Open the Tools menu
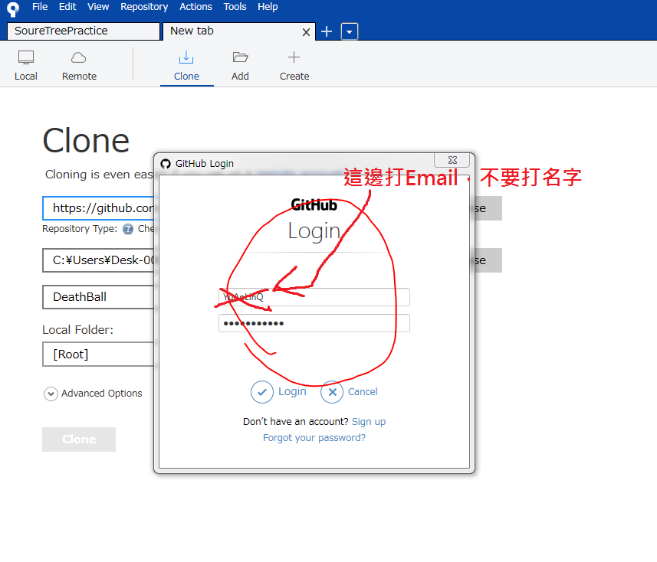The height and width of the screenshot is (562, 657). (235, 7)
